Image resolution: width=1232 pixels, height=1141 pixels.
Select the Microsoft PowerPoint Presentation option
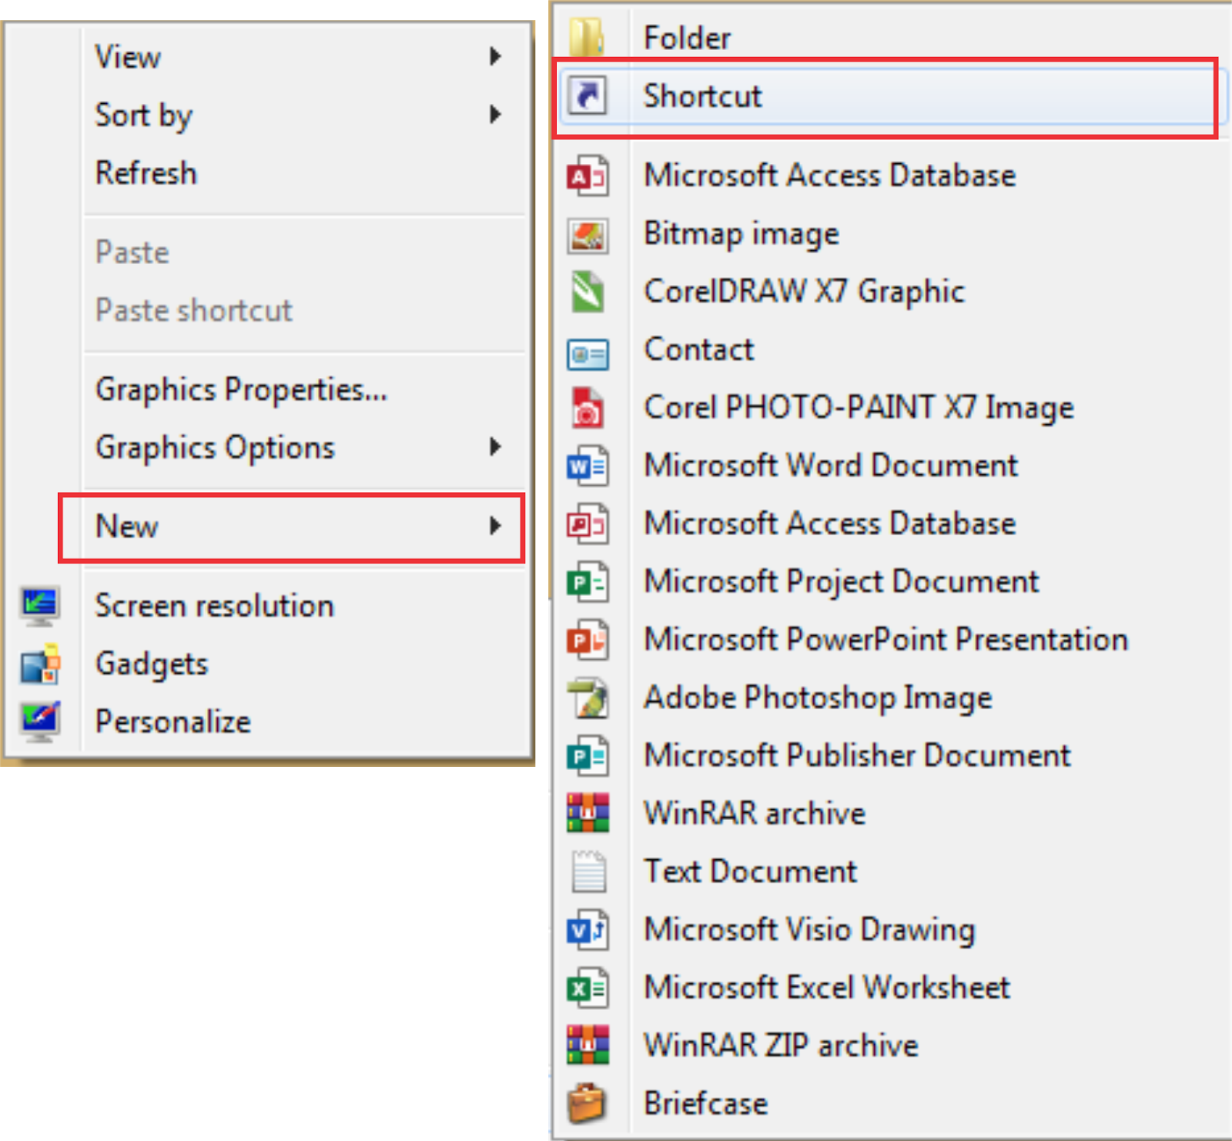point(885,639)
